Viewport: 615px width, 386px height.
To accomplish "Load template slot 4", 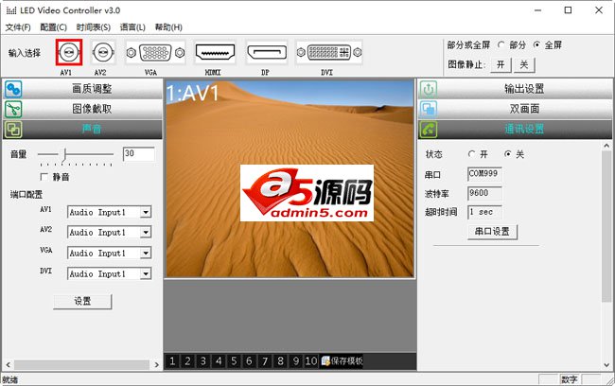I will click(219, 360).
